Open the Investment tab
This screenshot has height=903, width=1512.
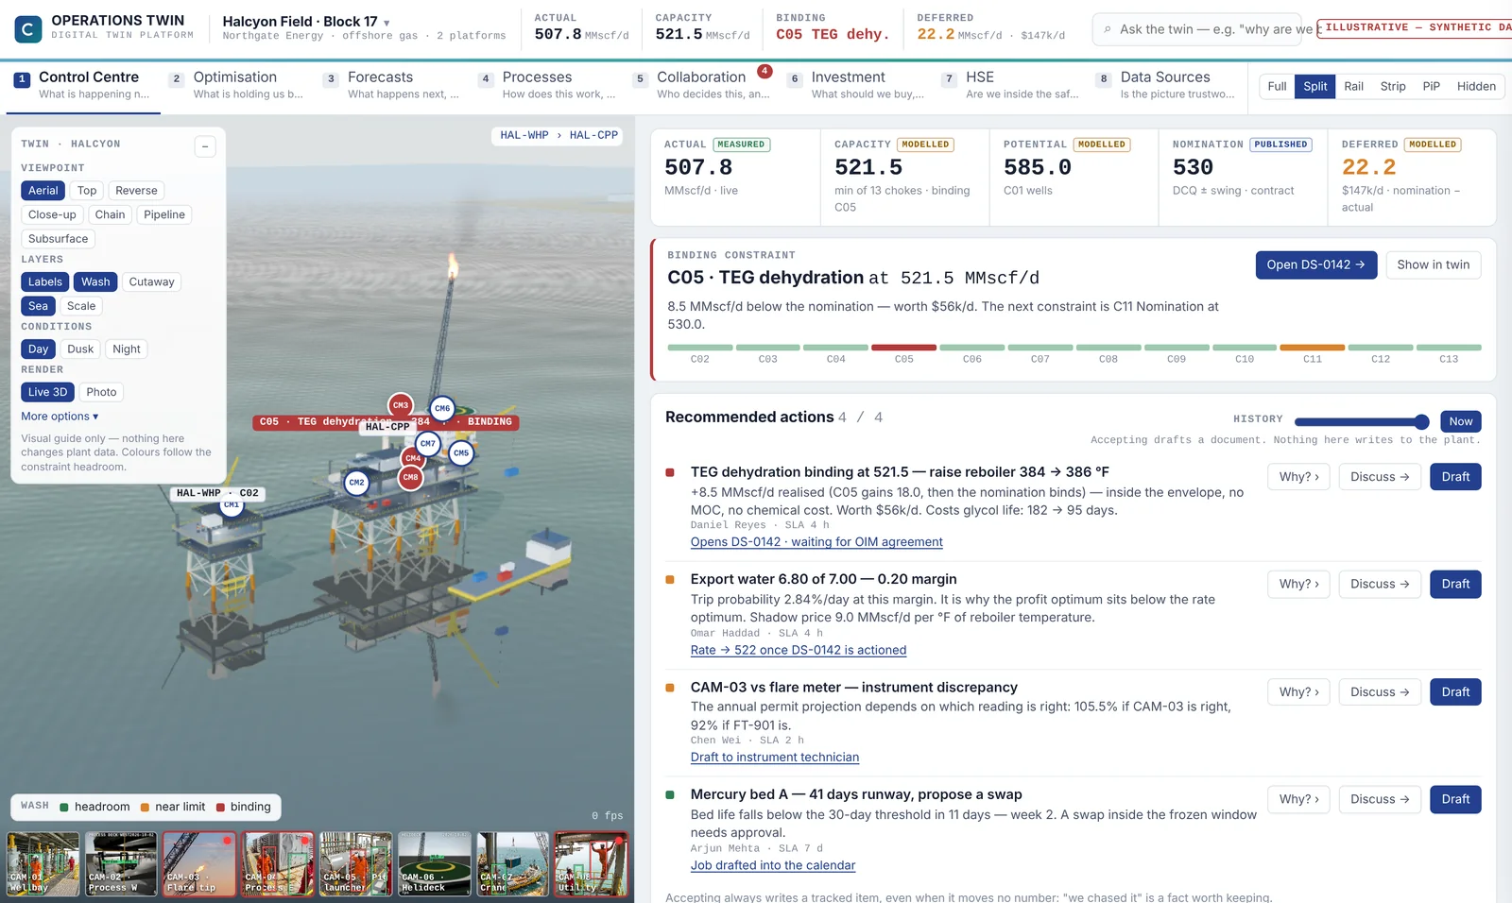(856, 85)
